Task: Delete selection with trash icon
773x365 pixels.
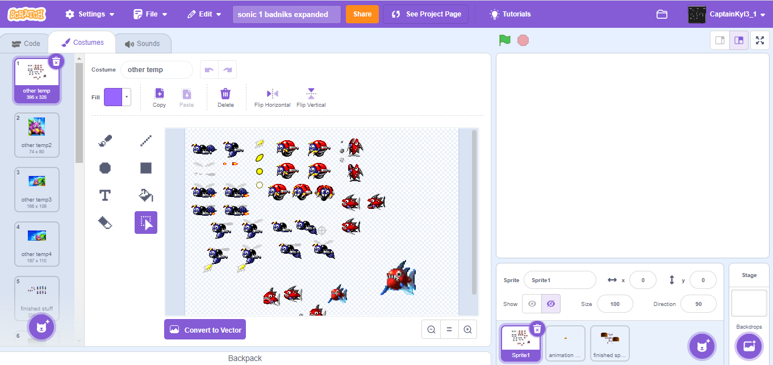Action: [225, 98]
